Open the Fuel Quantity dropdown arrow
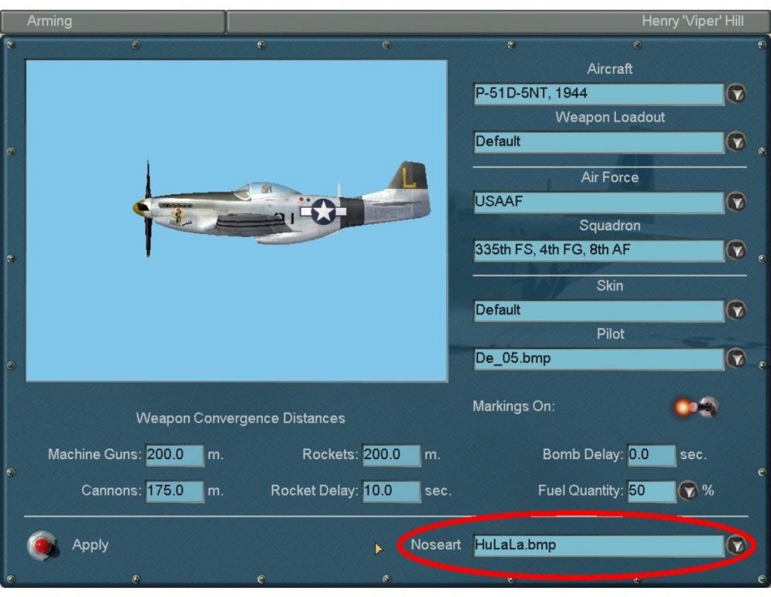The image size is (771, 597). click(688, 491)
